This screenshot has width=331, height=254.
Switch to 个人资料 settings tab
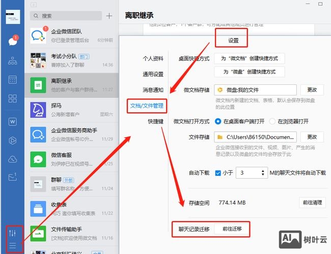(153, 58)
